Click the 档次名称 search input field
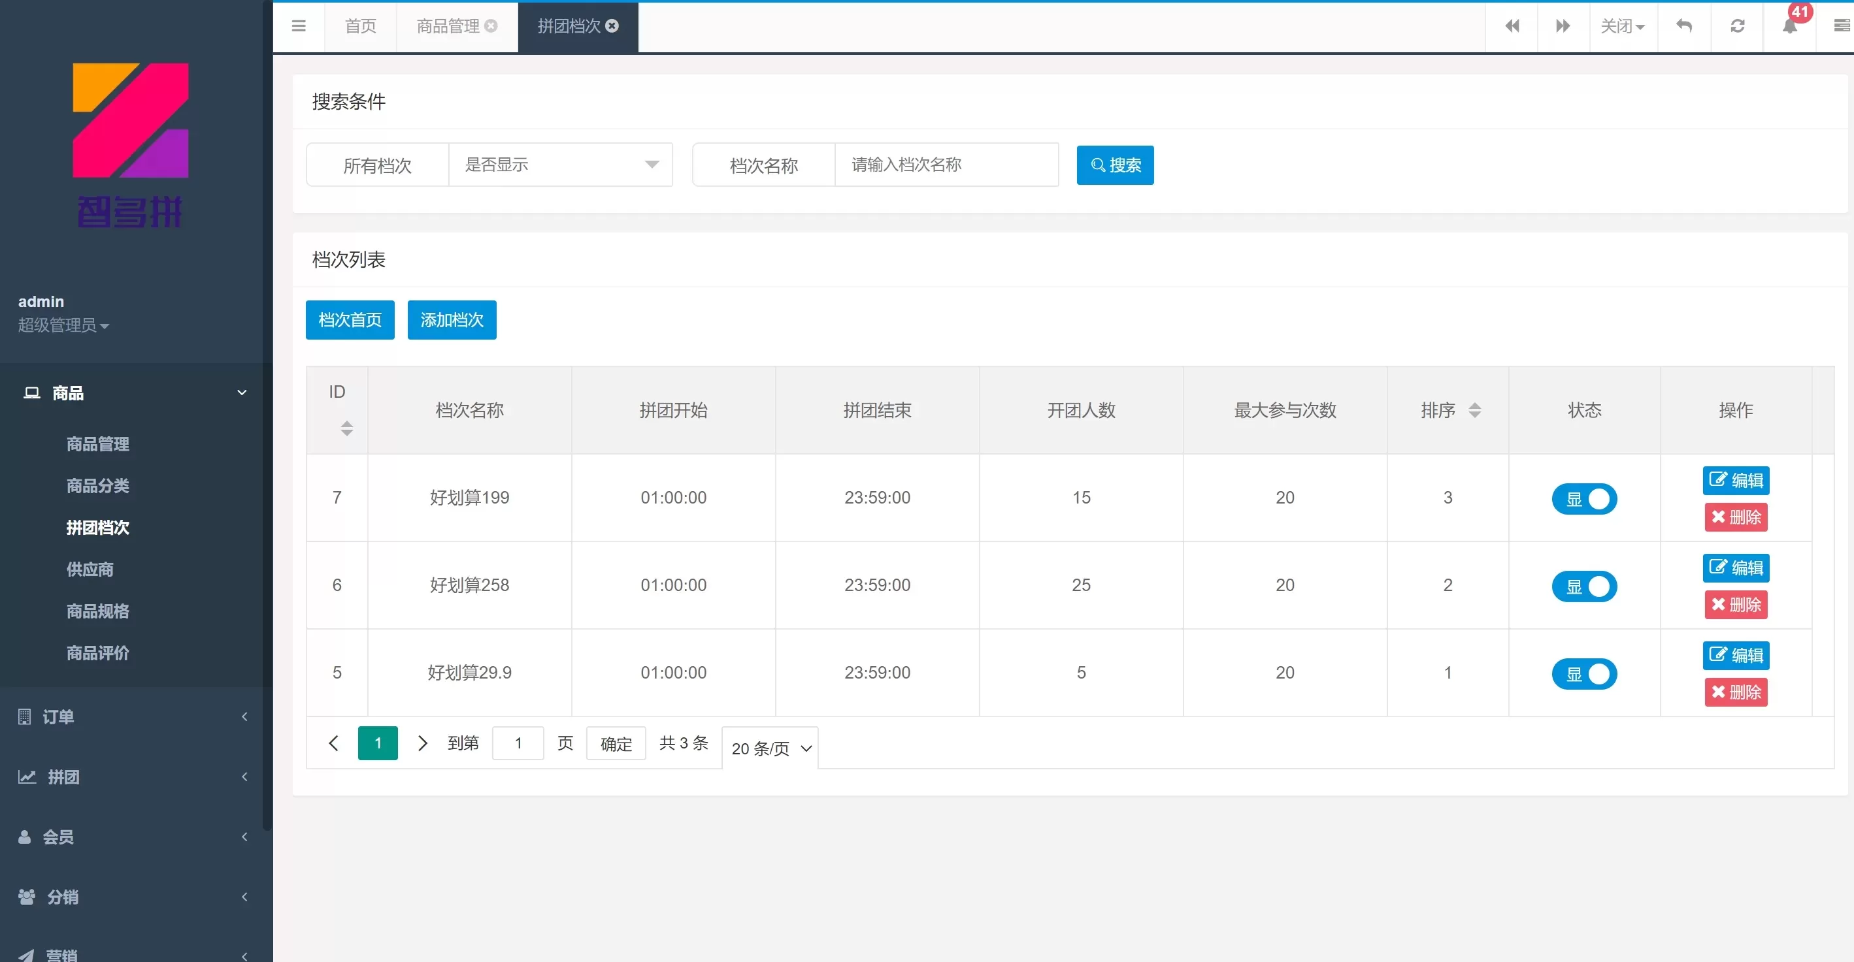The width and height of the screenshot is (1854, 962). coord(946,165)
